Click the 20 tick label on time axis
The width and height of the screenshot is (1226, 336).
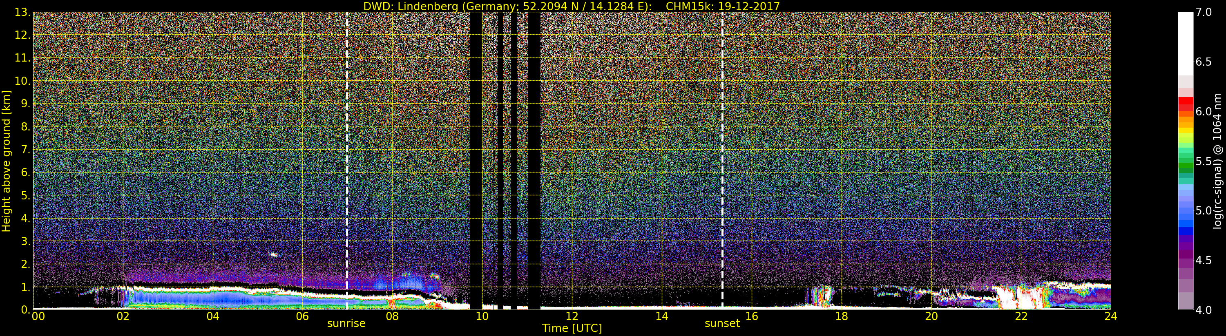click(931, 316)
